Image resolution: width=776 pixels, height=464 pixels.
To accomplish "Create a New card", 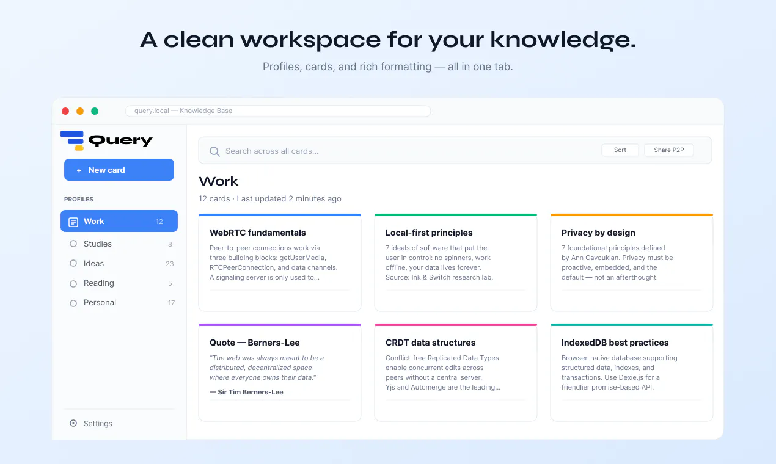I will (119, 170).
